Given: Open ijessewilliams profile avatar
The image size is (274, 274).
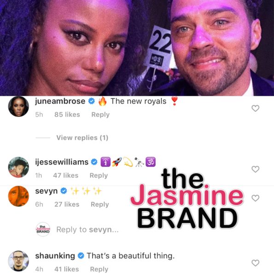Looking at the screenshot, I should 18,167.
